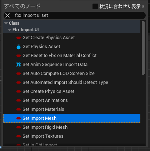Open the context options arrow beside 状況に合わせた表示
The width and height of the screenshot is (150, 151).
pos(144,6)
